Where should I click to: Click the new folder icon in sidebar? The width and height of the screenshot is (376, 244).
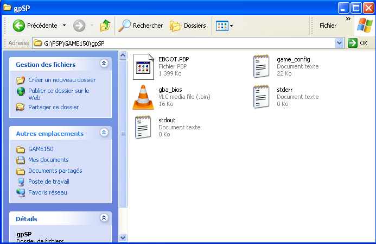[21, 80]
